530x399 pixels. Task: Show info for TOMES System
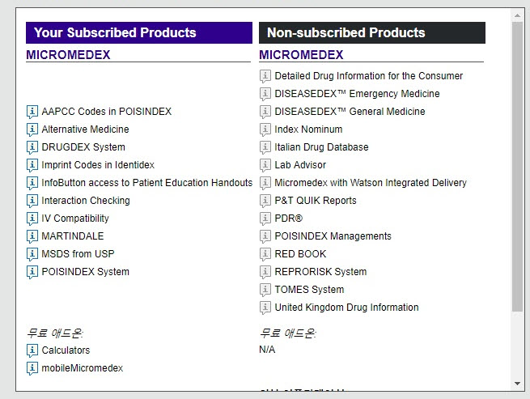(265, 290)
